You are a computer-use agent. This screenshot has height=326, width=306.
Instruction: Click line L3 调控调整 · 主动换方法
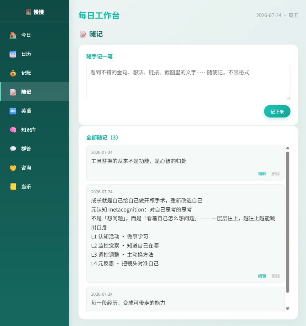tap(122, 255)
